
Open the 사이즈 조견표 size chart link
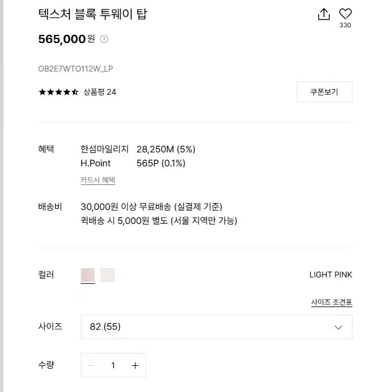click(332, 302)
